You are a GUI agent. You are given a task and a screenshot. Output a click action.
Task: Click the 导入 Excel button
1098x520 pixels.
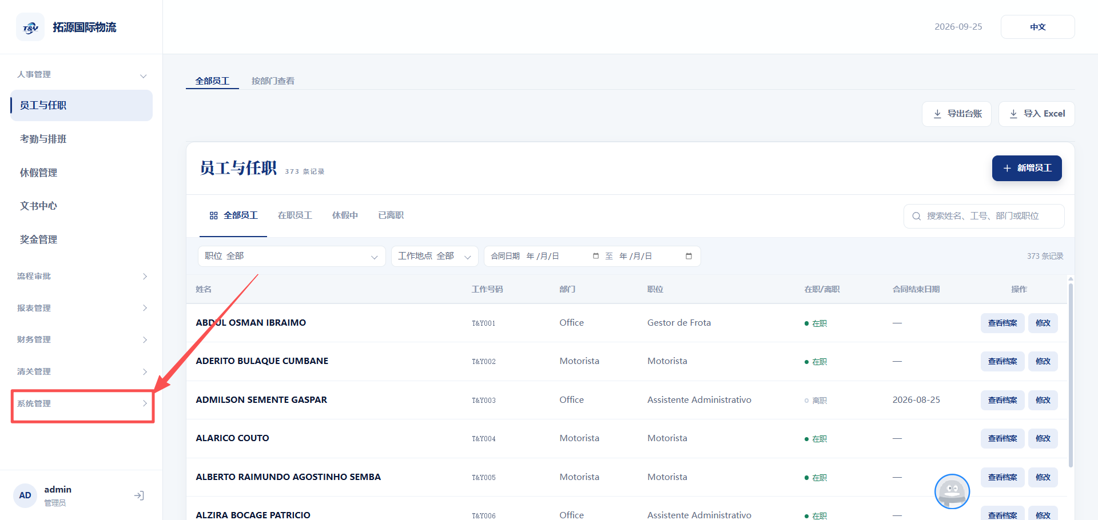(x=1036, y=114)
